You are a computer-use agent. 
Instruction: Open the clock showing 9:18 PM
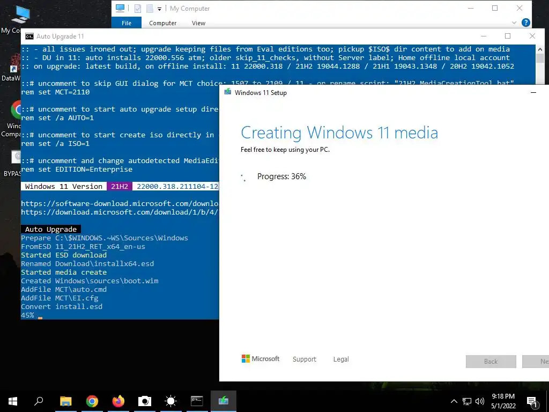tap(503, 401)
